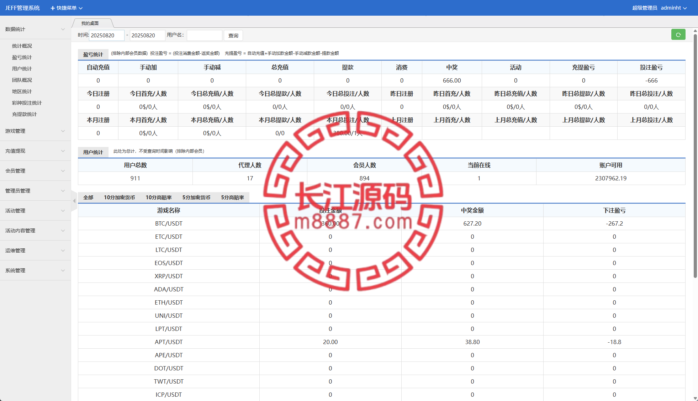Click the 中奖 value 666.00

[452, 80]
